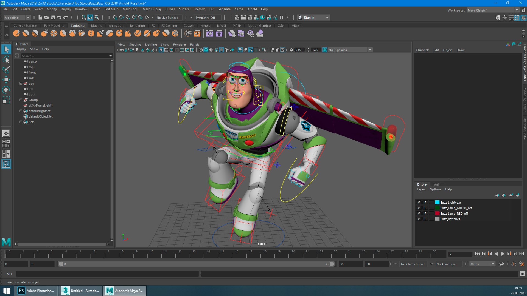Click red color swatch of Buzz_Lamp_RED_off layer
This screenshot has width=527, height=296.
coord(437,214)
